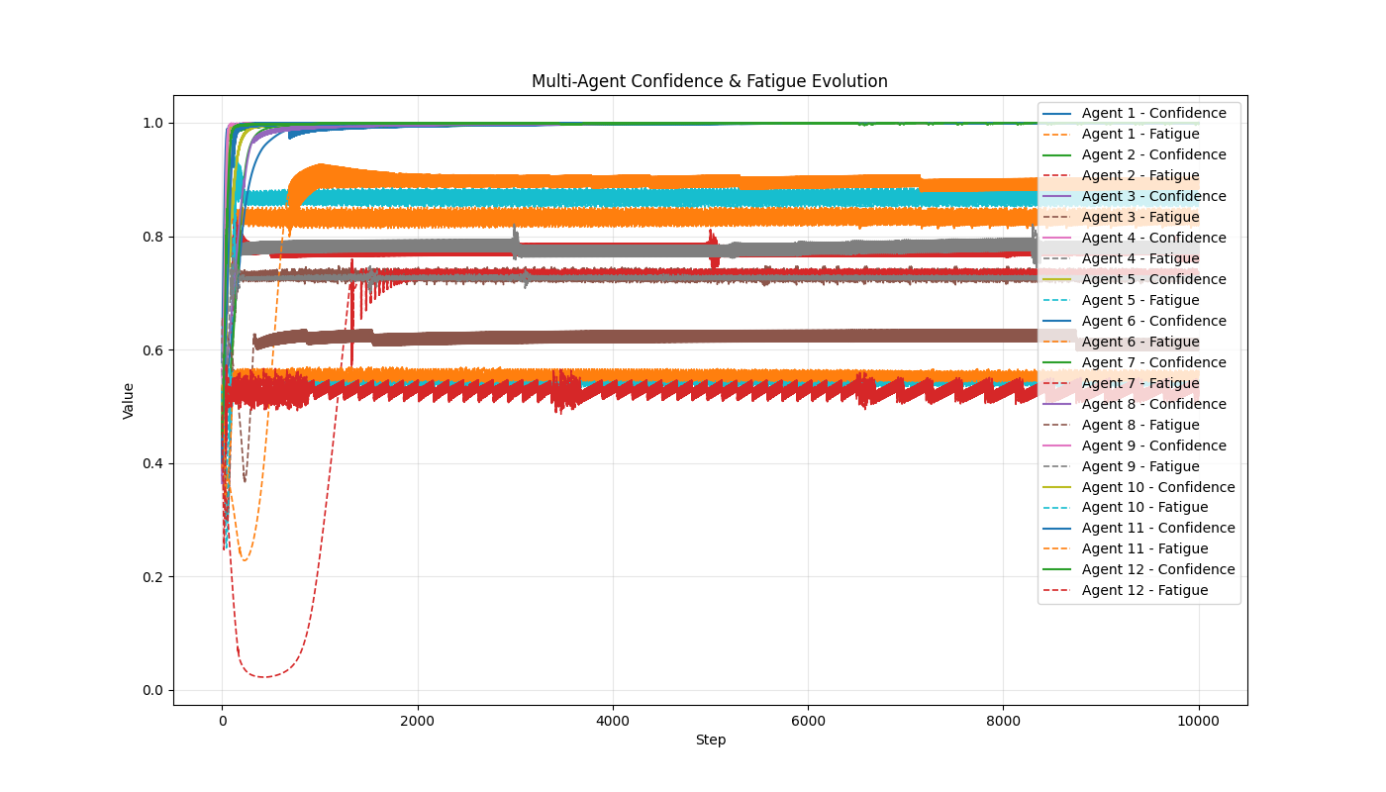This screenshot has width=1386, height=792.
Task: Click the y-axis tick label "1.0"
Action: coord(154,124)
